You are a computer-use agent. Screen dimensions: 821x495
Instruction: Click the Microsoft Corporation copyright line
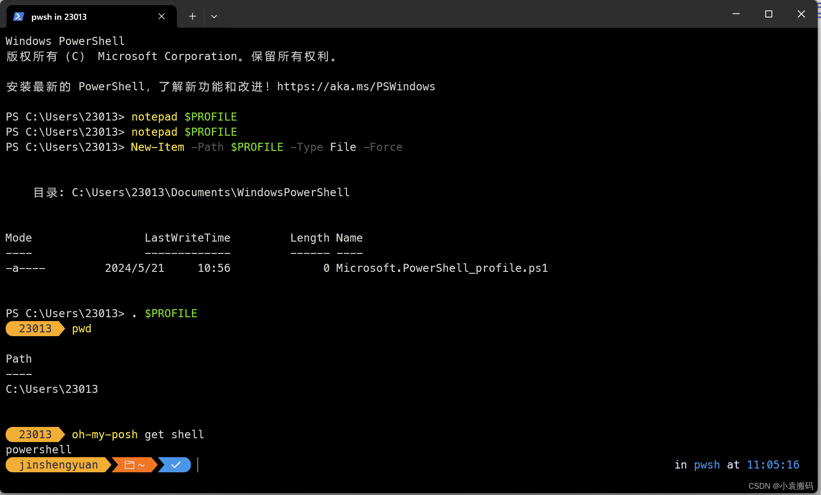(x=171, y=56)
